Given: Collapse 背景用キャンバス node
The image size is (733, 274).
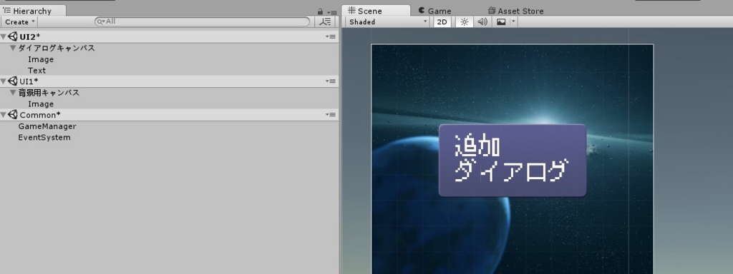Looking at the screenshot, I should pos(13,92).
